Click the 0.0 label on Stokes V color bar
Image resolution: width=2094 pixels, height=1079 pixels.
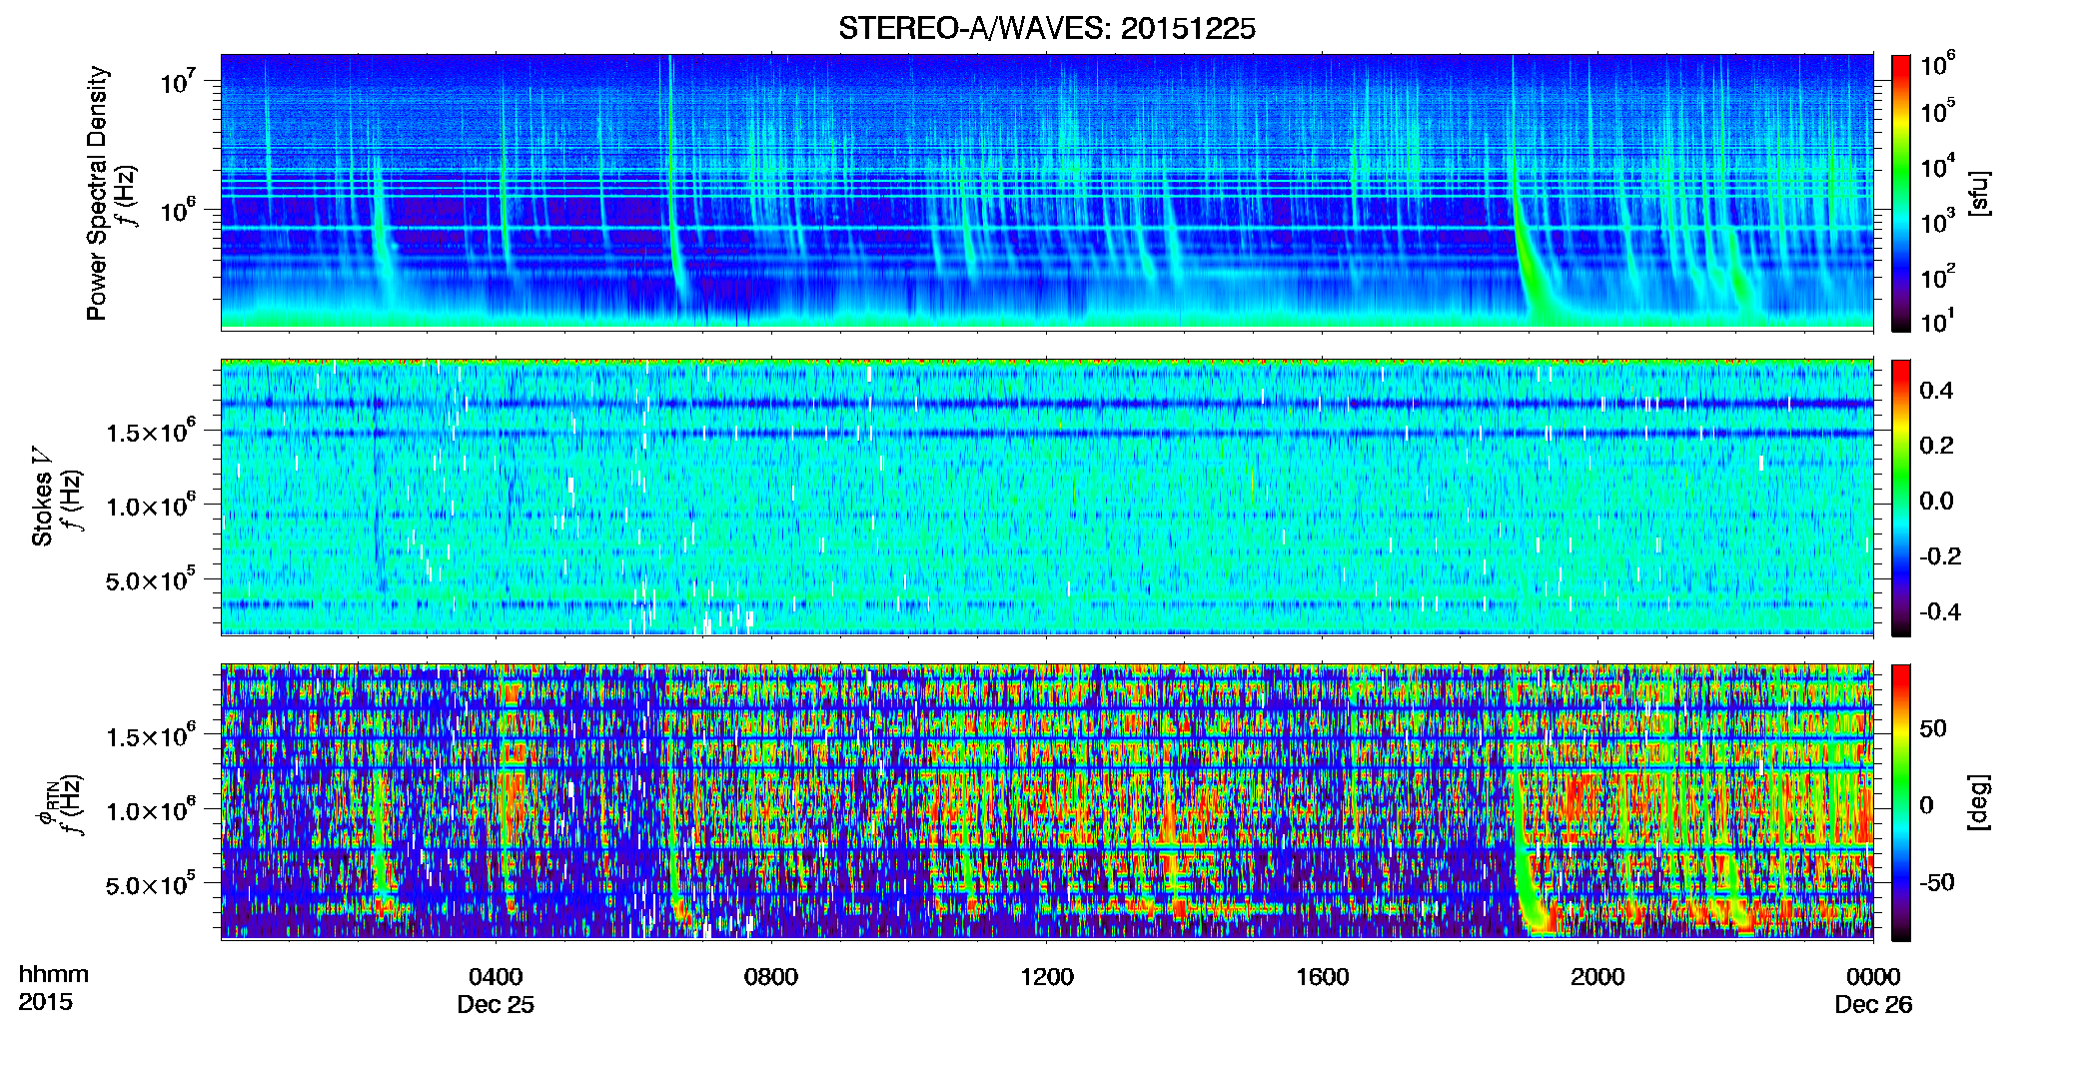click(1936, 502)
